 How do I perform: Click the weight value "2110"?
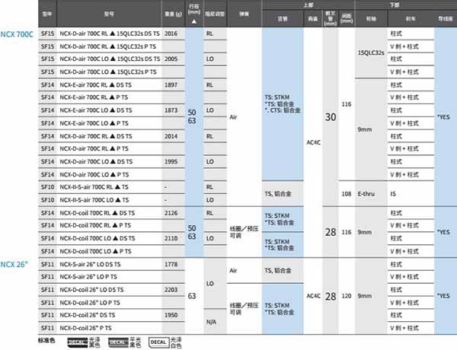(x=171, y=238)
